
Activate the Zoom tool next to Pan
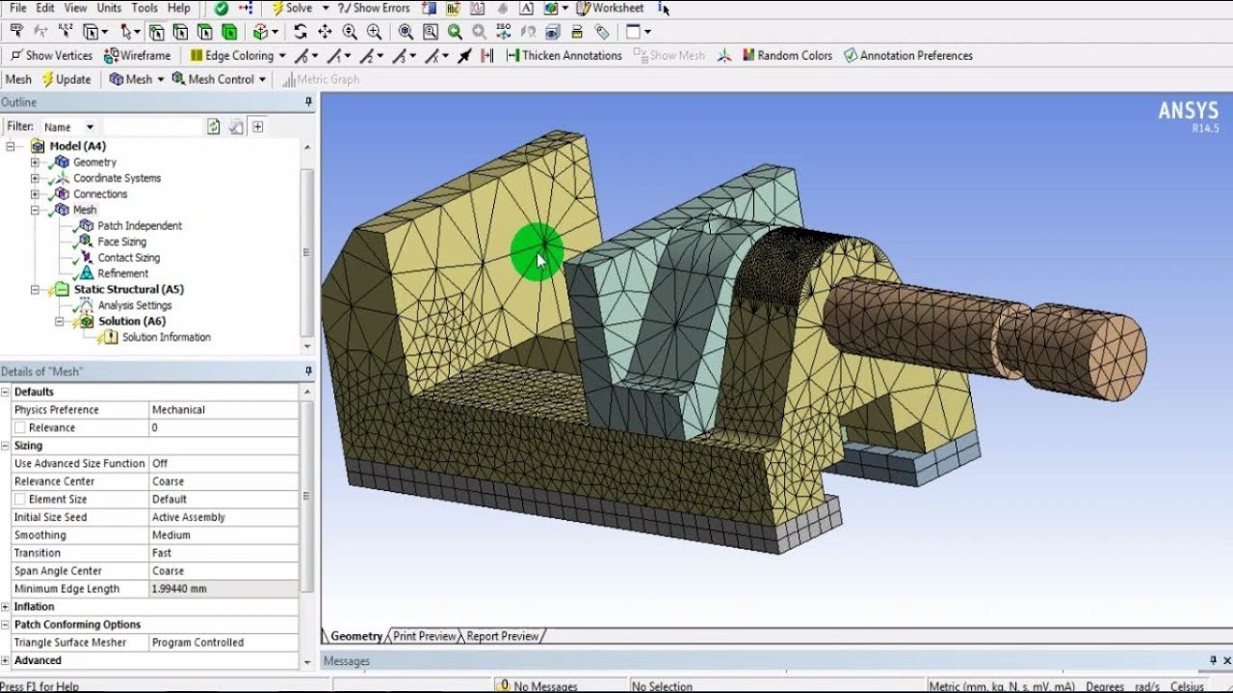[349, 32]
